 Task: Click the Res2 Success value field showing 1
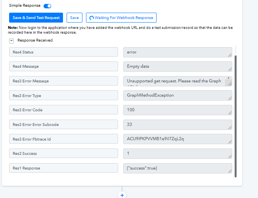(x=178, y=154)
